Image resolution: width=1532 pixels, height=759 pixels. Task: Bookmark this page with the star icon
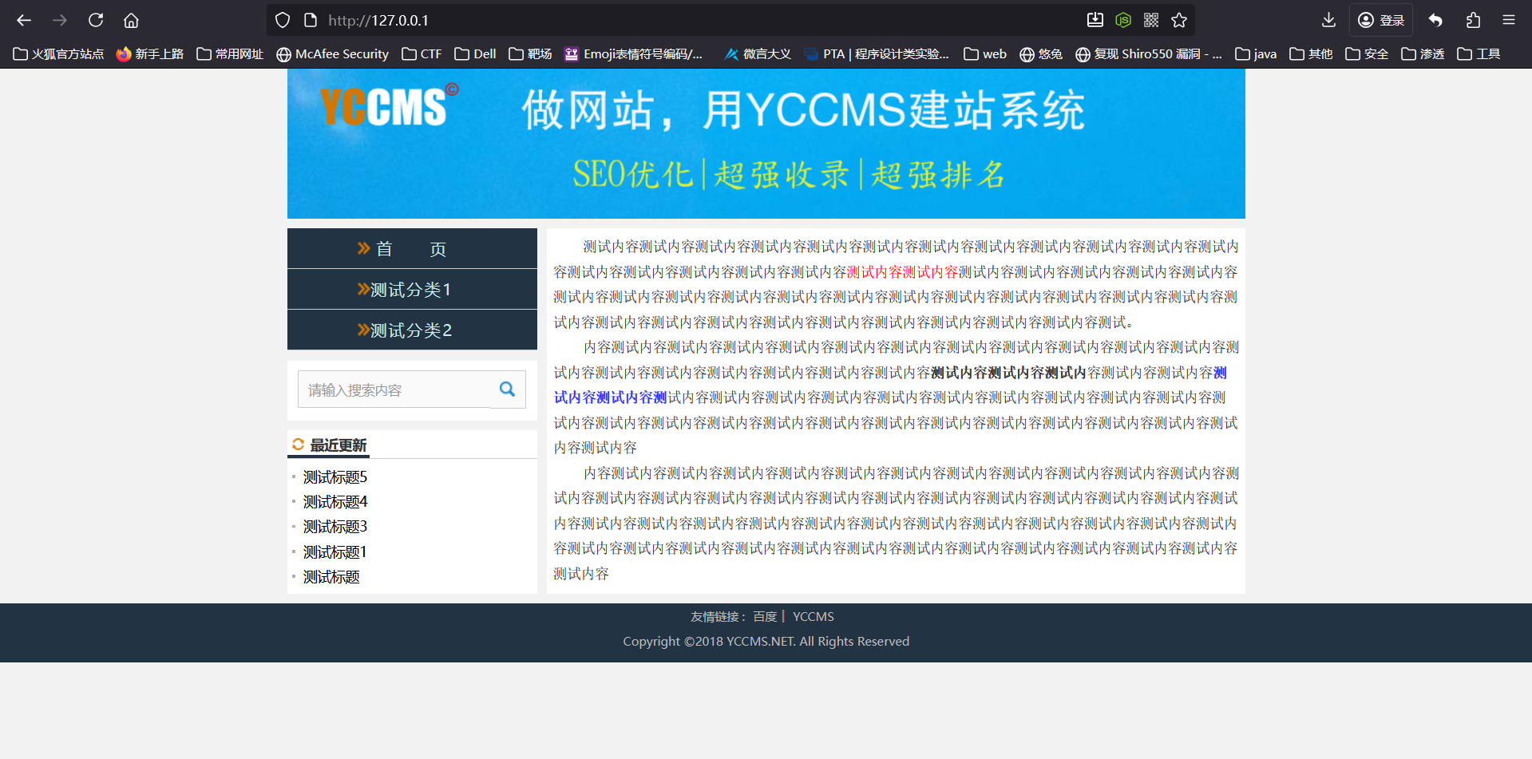pos(1179,20)
